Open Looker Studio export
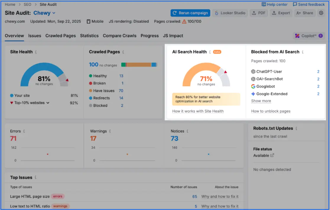The height and width of the screenshot is (210, 330). coord(230,13)
